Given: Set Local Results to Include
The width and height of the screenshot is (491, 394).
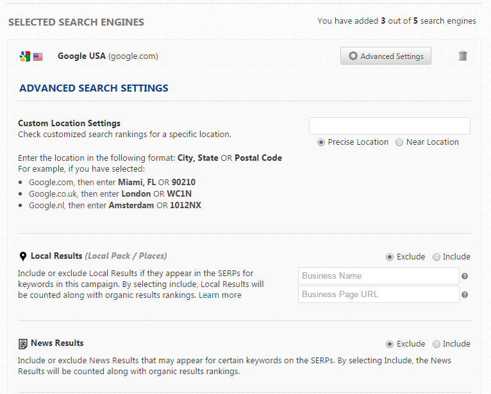Looking at the screenshot, I should tap(437, 257).
